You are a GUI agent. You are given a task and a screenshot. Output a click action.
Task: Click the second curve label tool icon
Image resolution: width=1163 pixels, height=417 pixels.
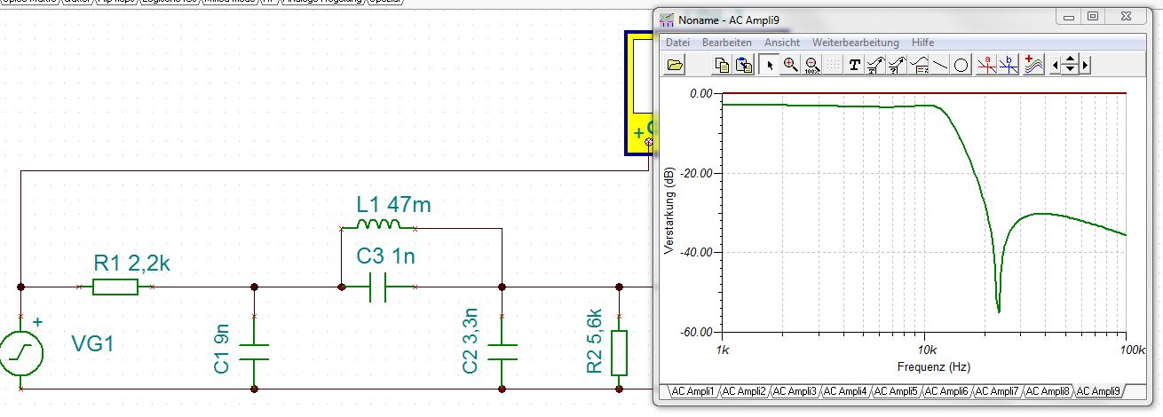[x=898, y=65]
